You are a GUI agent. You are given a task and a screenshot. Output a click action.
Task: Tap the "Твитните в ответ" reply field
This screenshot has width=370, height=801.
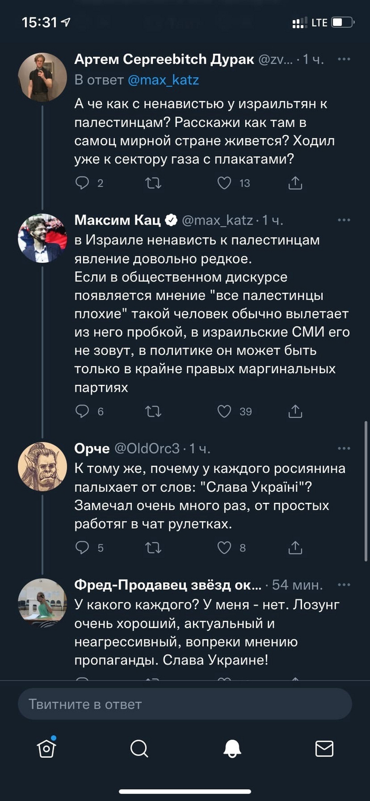[x=185, y=704]
